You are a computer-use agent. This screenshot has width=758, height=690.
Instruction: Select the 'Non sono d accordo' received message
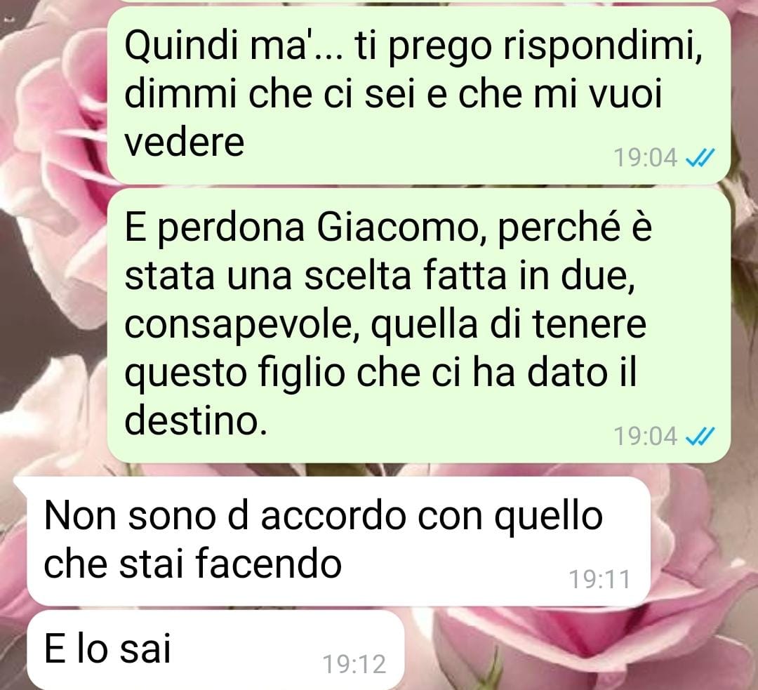pos(338,541)
